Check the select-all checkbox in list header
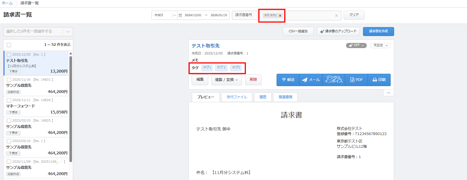467x180 pixels. tap(9, 45)
